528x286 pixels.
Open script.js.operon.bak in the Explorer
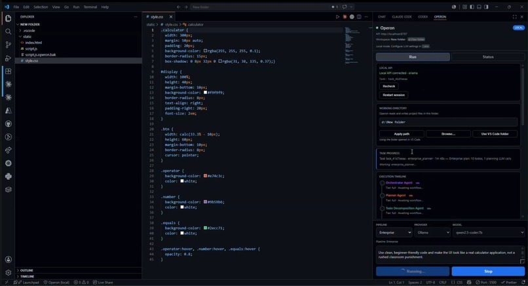(41, 54)
